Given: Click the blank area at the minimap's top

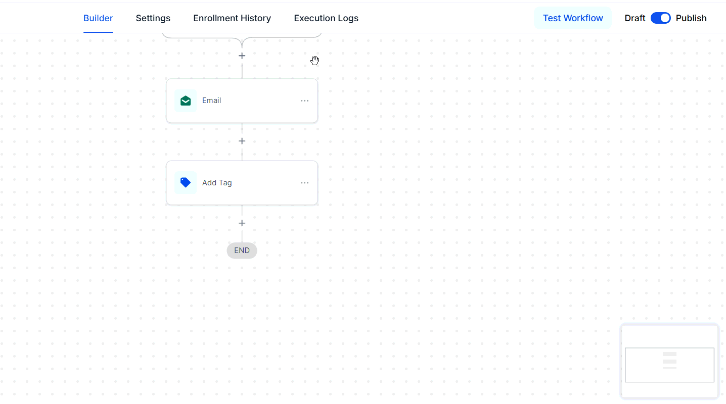Looking at the screenshot, I should point(669,335).
